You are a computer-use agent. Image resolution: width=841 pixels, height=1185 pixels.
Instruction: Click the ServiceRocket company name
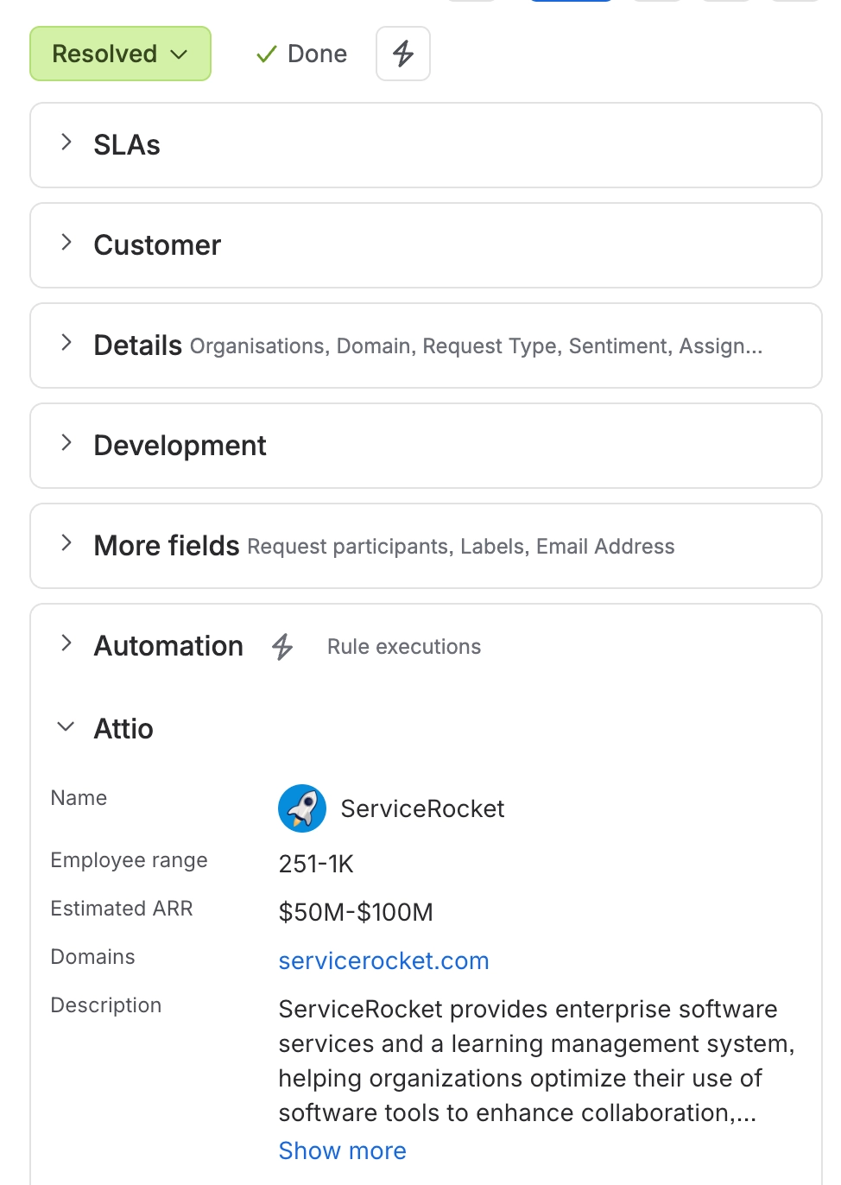[x=422, y=808]
